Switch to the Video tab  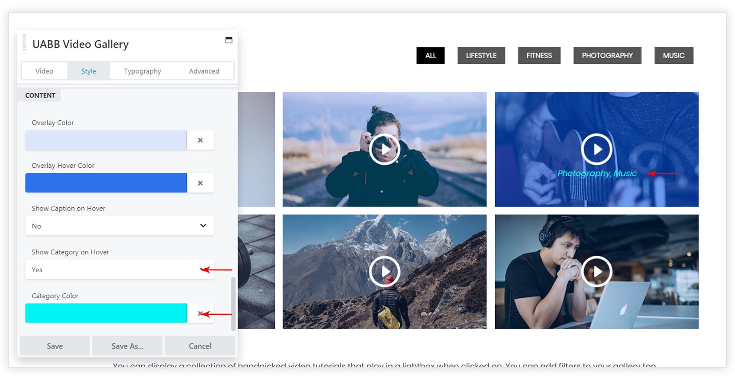(x=44, y=71)
